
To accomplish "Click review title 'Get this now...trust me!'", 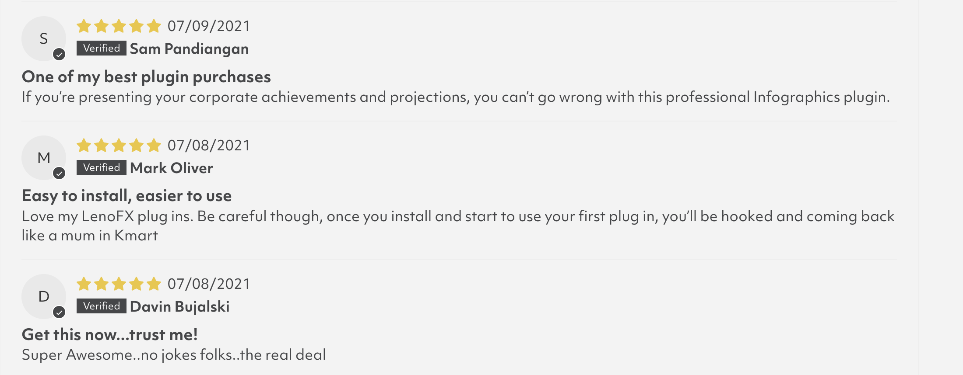I will [x=110, y=334].
